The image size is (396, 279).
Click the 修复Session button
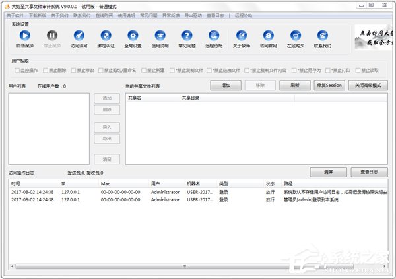click(x=329, y=86)
